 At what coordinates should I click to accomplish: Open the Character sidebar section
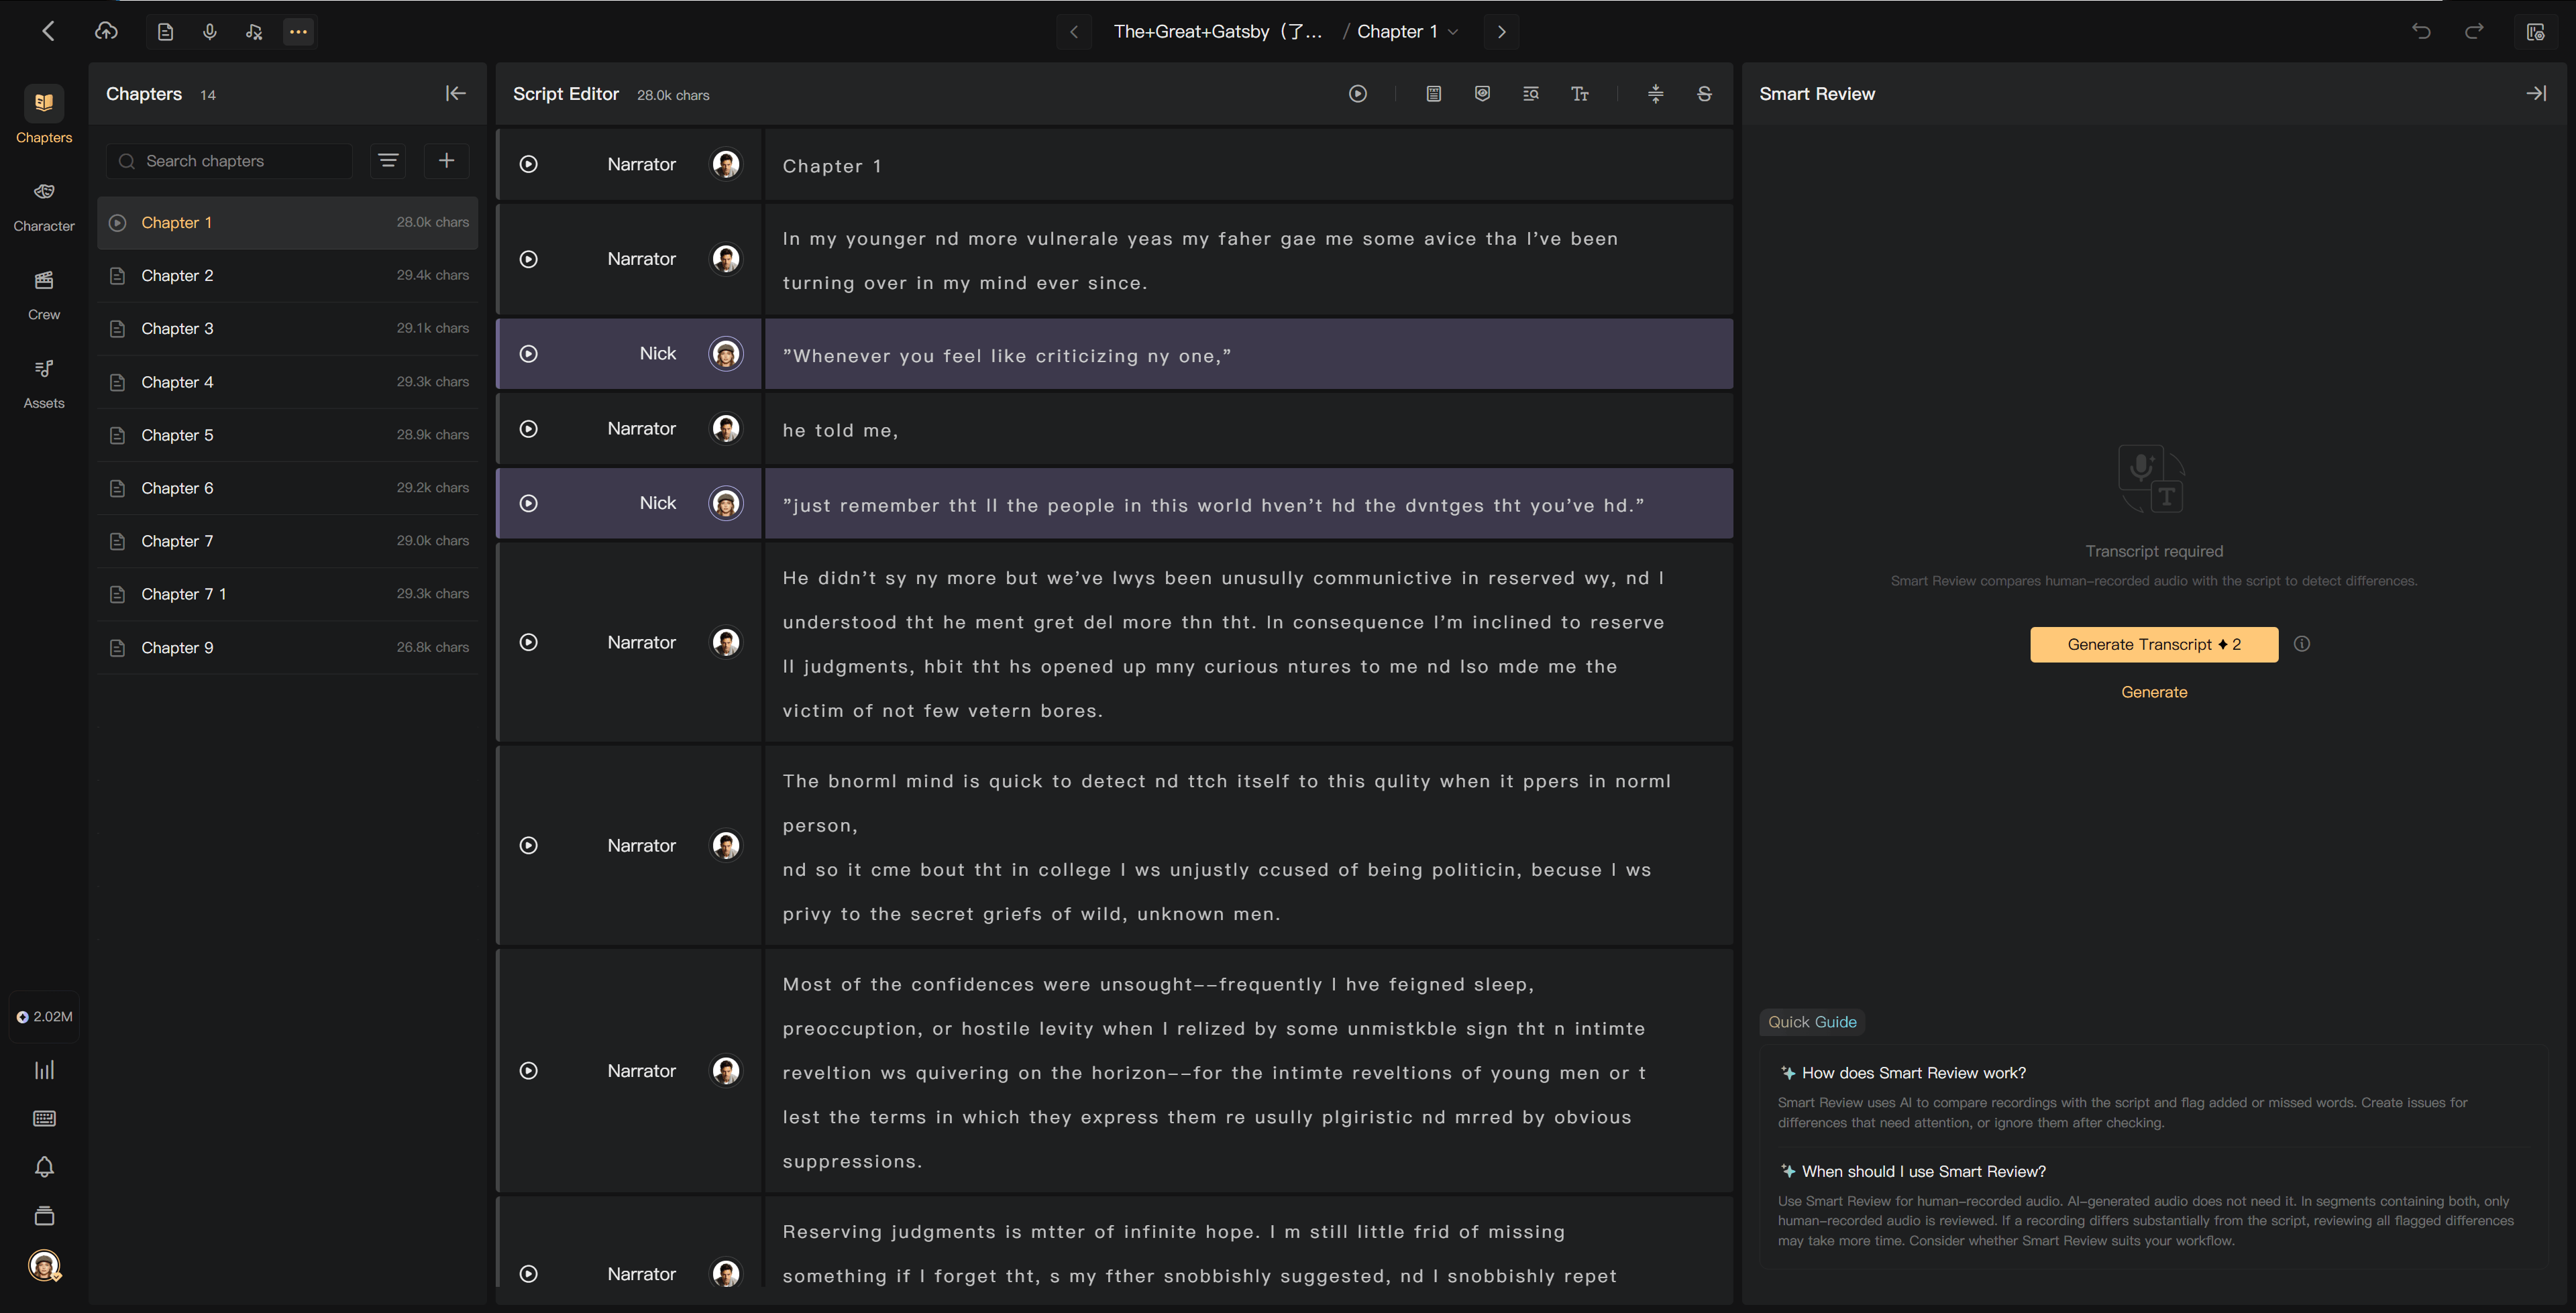(x=44, y=206)
